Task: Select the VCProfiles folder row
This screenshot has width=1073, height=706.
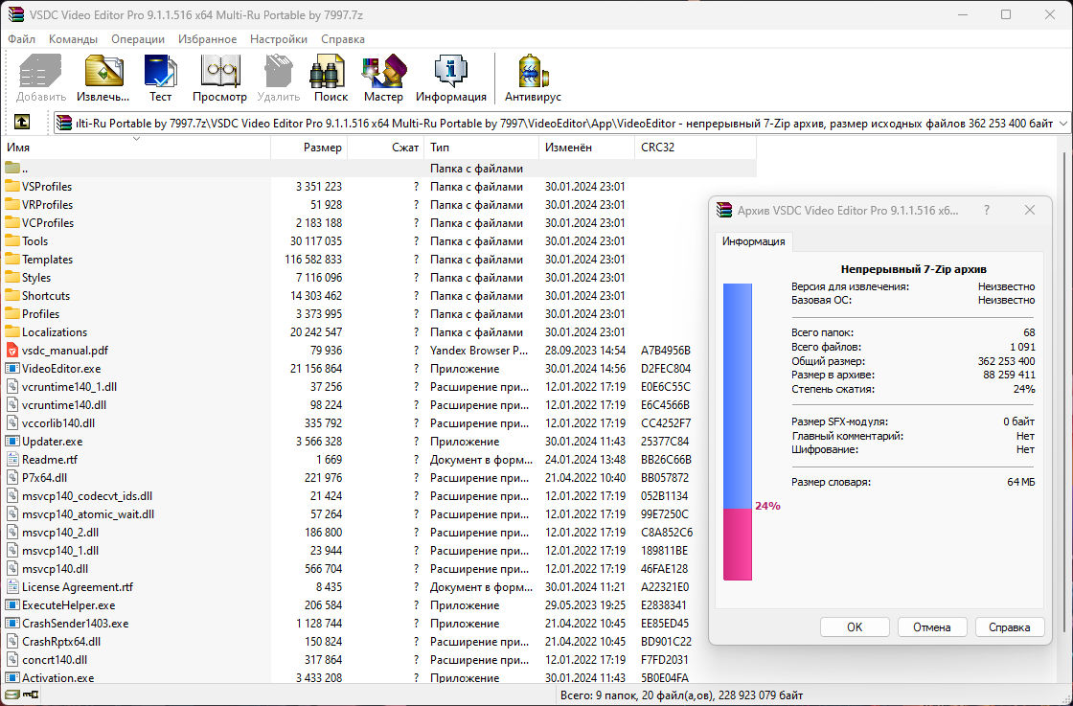Action: point(379,222)
